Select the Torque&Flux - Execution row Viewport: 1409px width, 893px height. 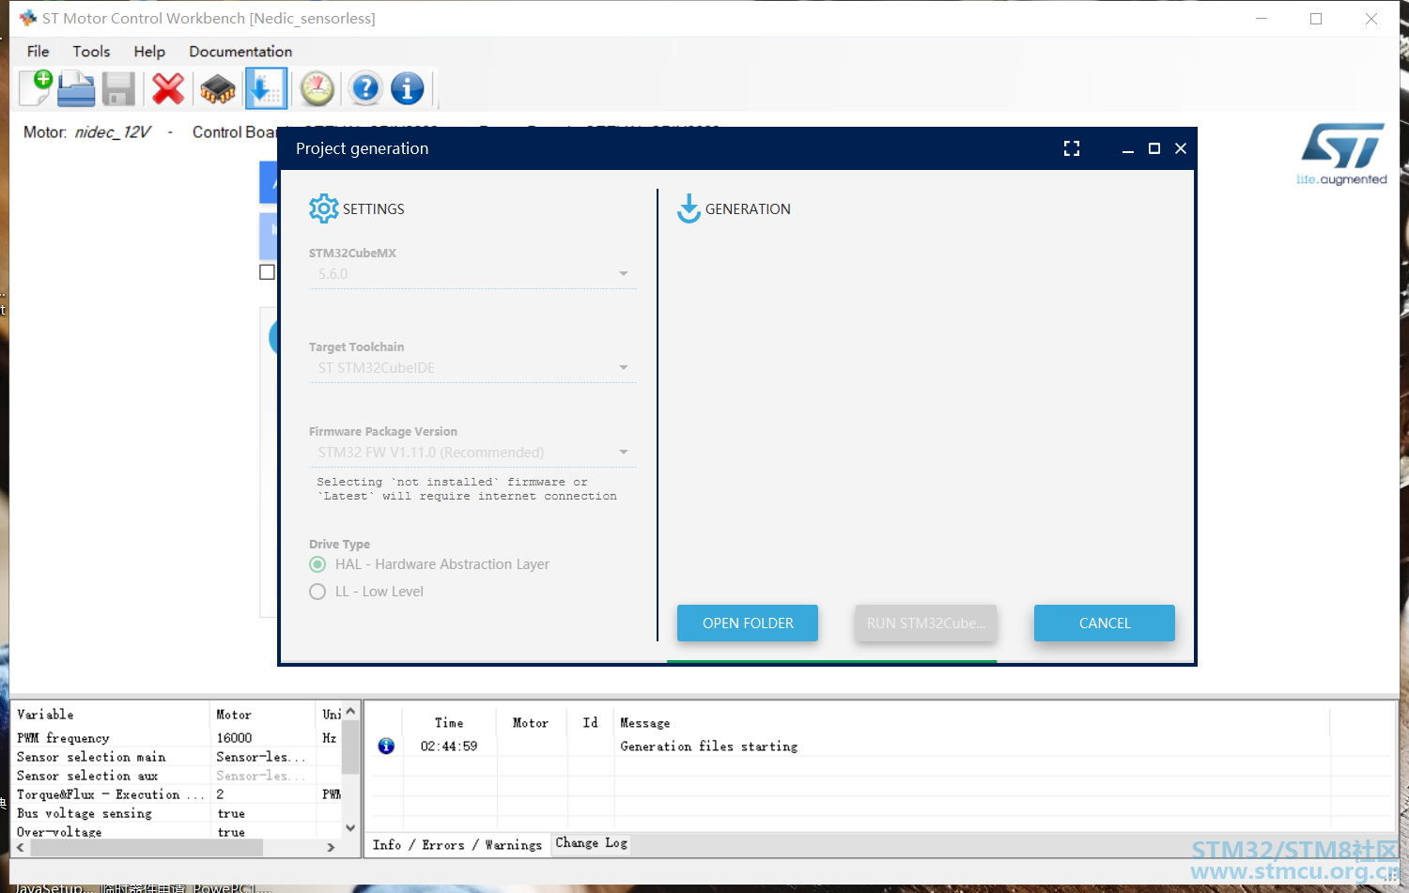[177, 794]
